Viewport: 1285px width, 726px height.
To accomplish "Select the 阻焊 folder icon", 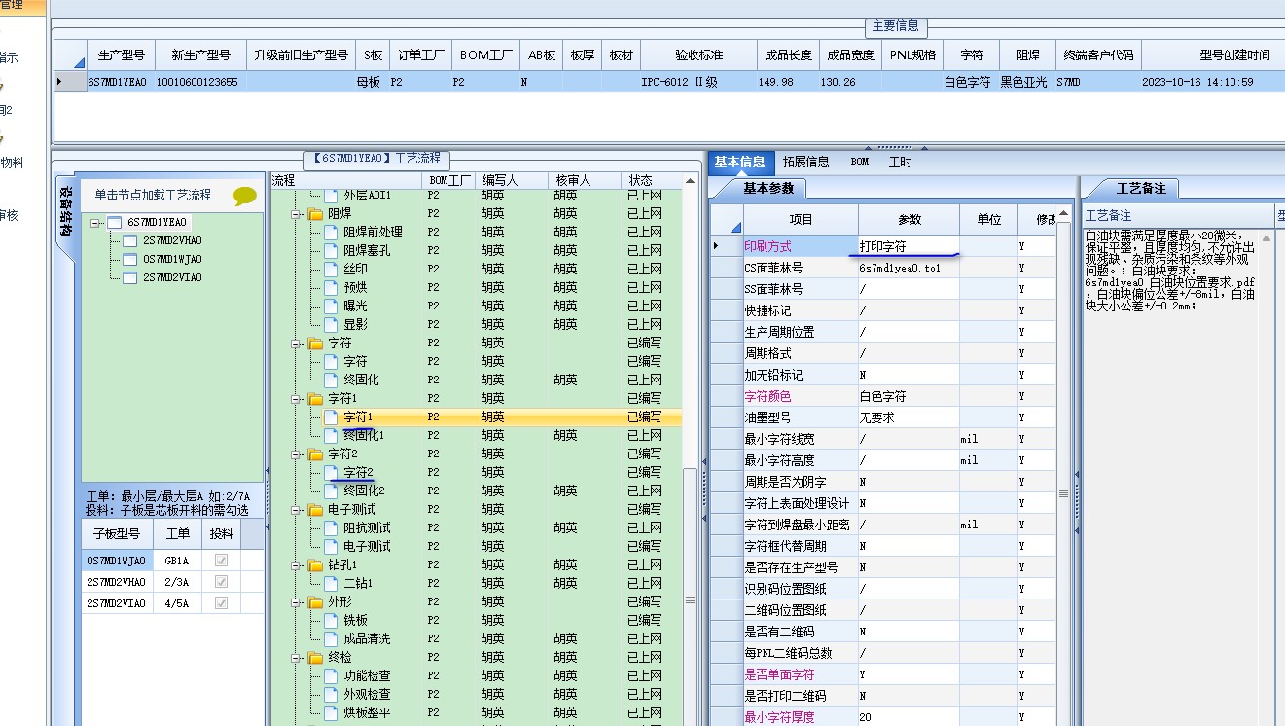I will [x=315, y=214].
